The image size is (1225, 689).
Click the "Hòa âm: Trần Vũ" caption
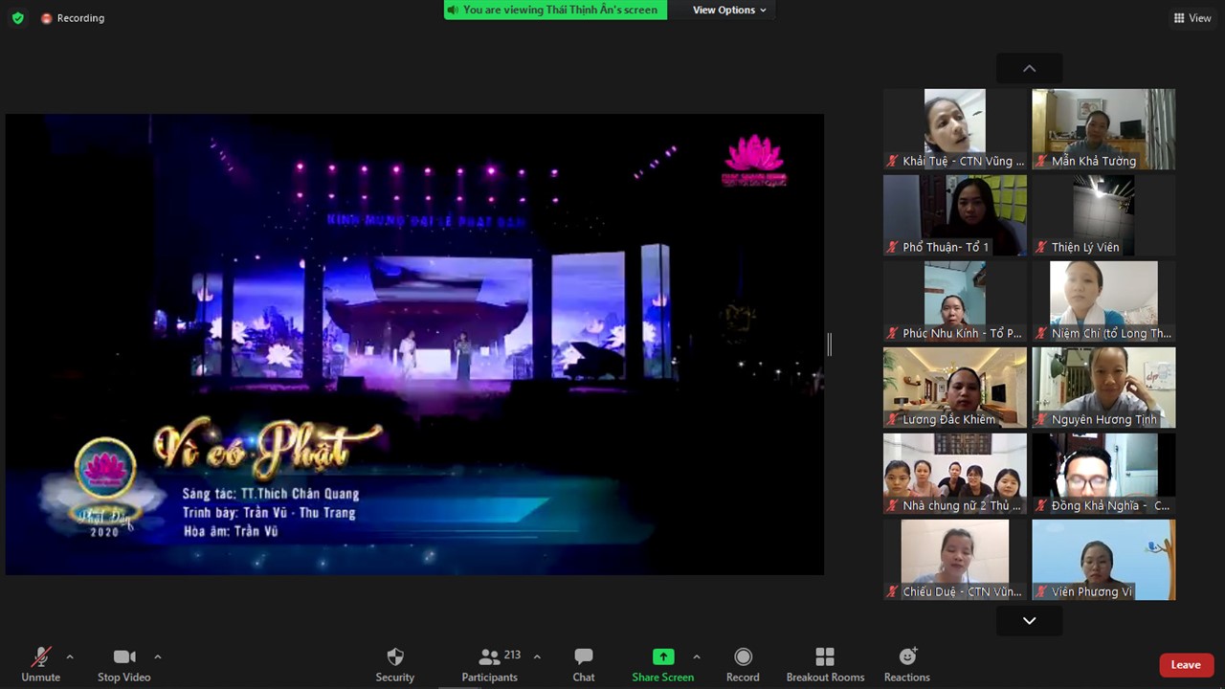point(231,531)
